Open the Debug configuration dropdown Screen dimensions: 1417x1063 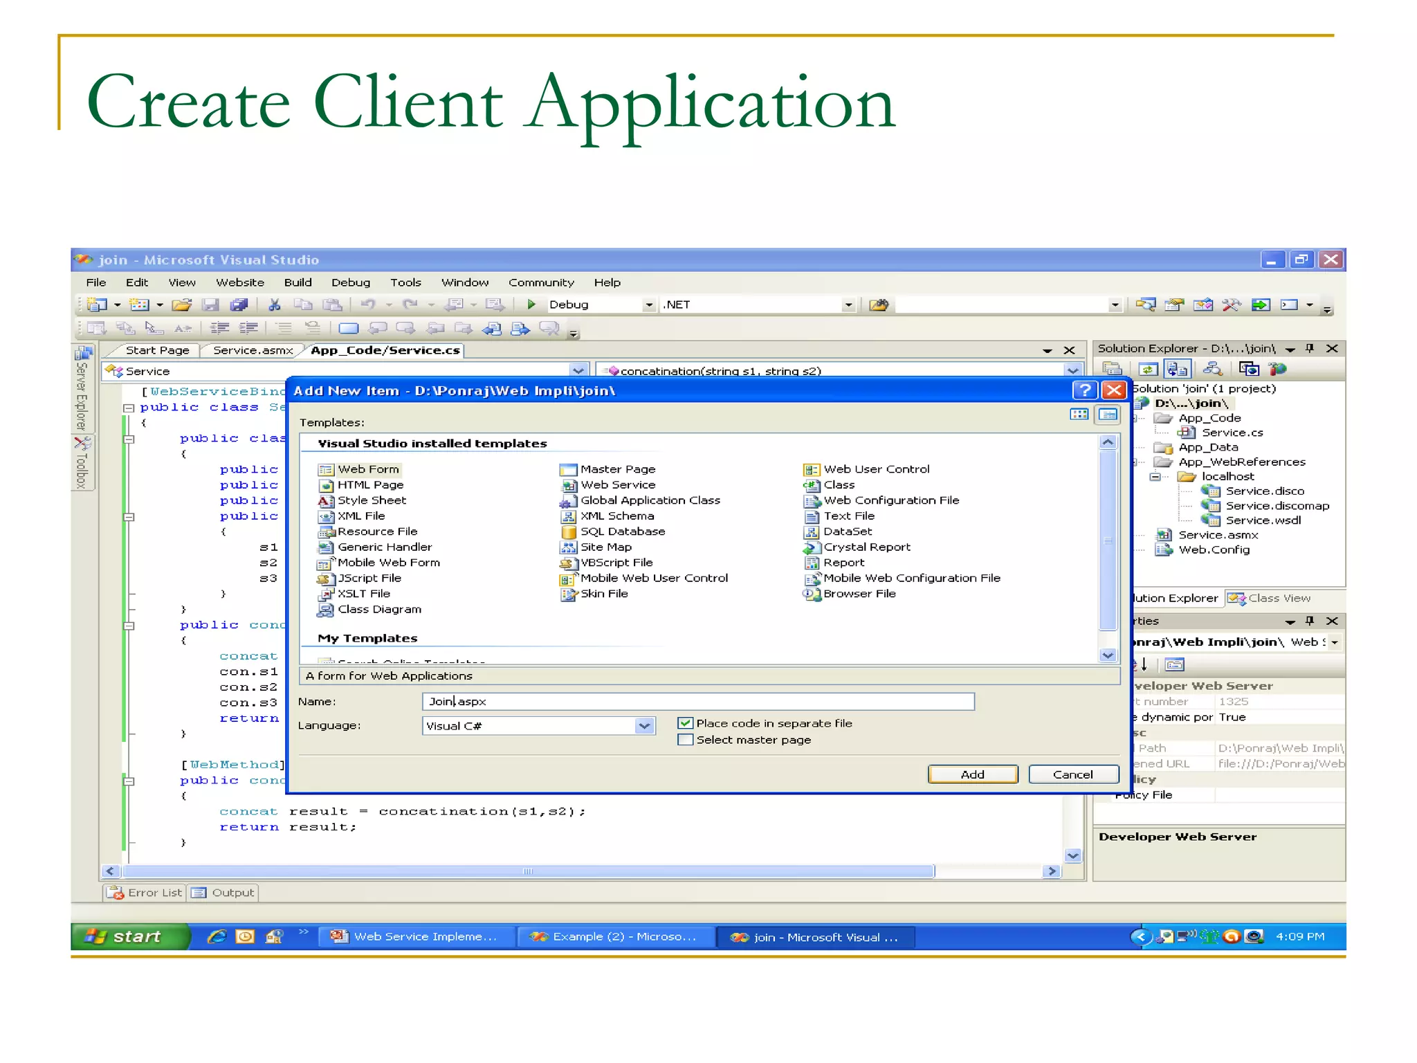(x=649, y=305)
